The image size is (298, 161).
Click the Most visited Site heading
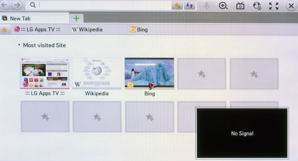pos(44,45)
